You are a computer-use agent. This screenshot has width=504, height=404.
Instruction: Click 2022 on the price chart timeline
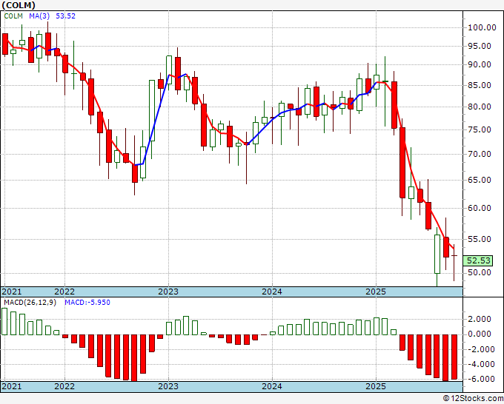(x=64, y=292)
